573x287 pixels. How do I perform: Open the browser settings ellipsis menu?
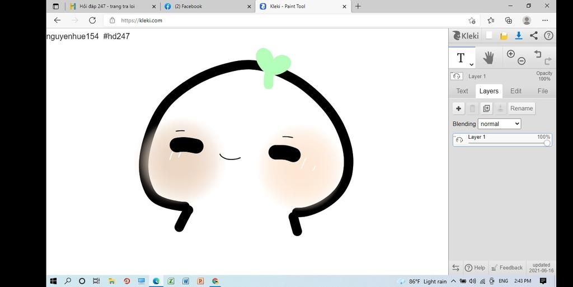tap(545, 21)
